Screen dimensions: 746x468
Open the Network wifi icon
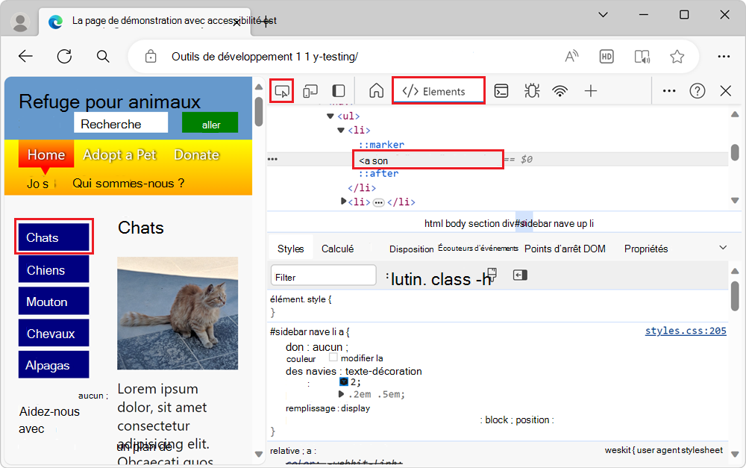click(x=560, y=90)
